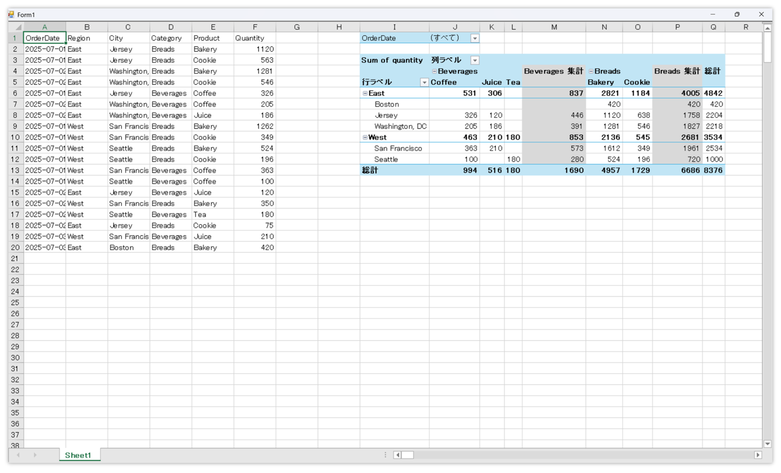Image resolution: width=781 pixels, height=473 pixels.
Task: Click the quantity cell with value 1281
Action: 255,71
